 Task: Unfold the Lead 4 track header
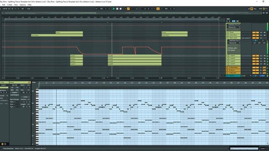(229, 64)
